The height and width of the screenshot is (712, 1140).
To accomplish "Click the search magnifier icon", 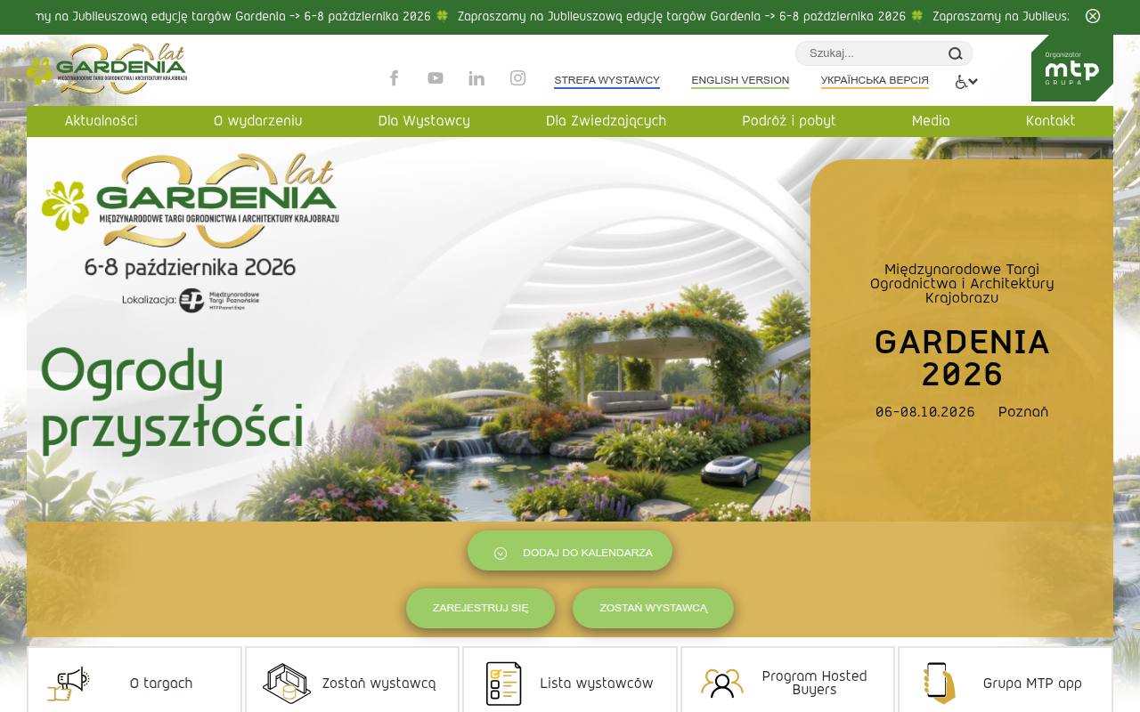I will click(956, 53).
